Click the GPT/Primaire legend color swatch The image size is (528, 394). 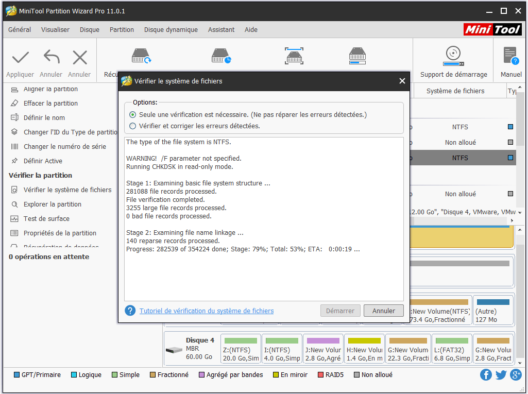tap(16, 375)
